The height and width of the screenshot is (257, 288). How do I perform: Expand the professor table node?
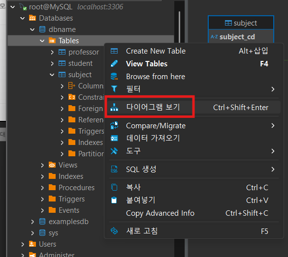(52, 52)
